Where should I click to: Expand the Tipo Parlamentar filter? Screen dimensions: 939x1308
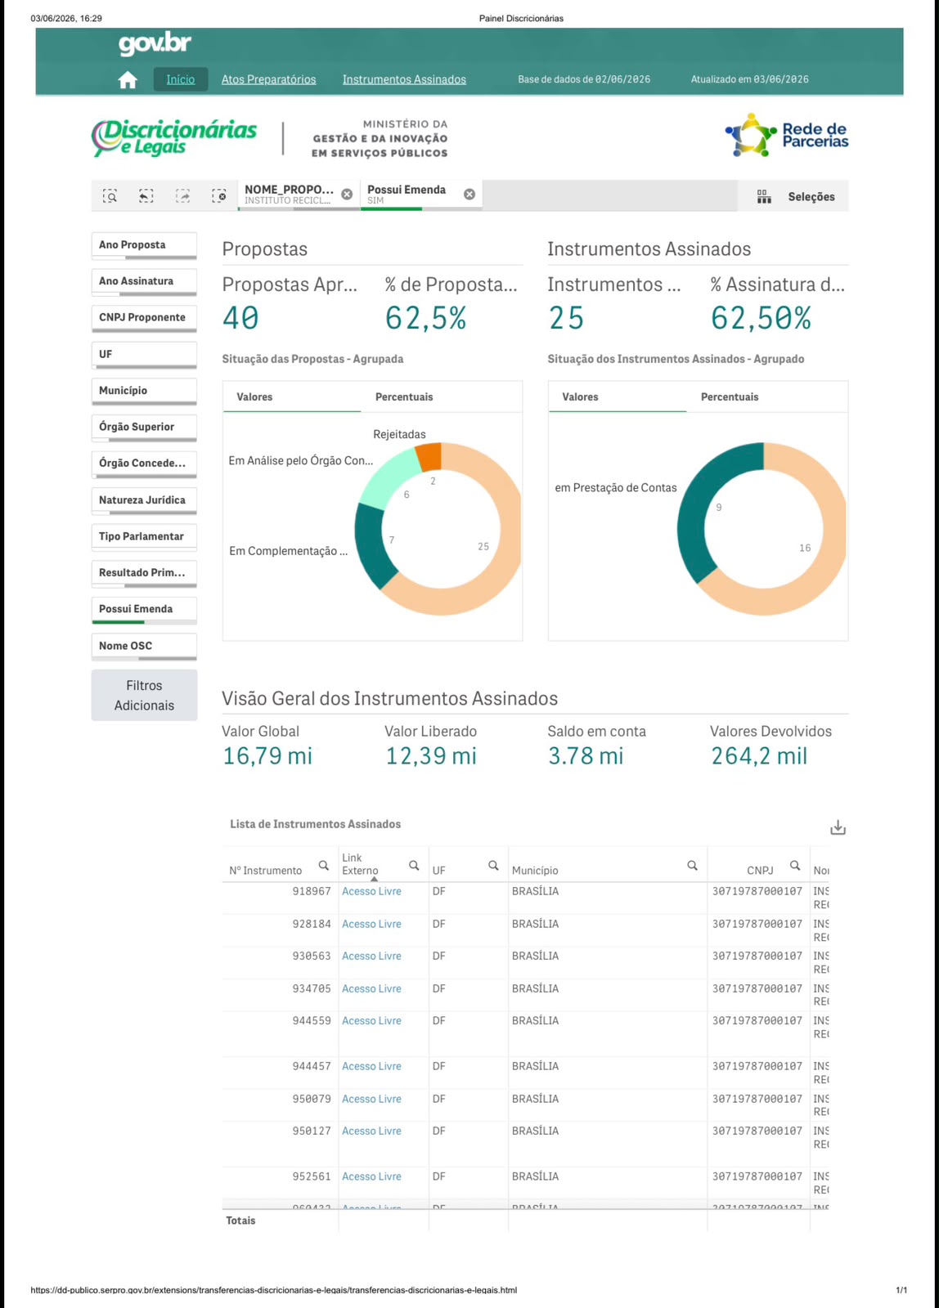(144, 538)
